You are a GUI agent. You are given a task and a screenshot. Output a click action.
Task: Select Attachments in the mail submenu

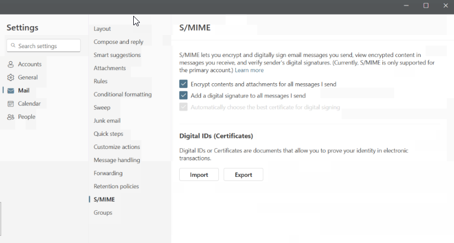110,68
